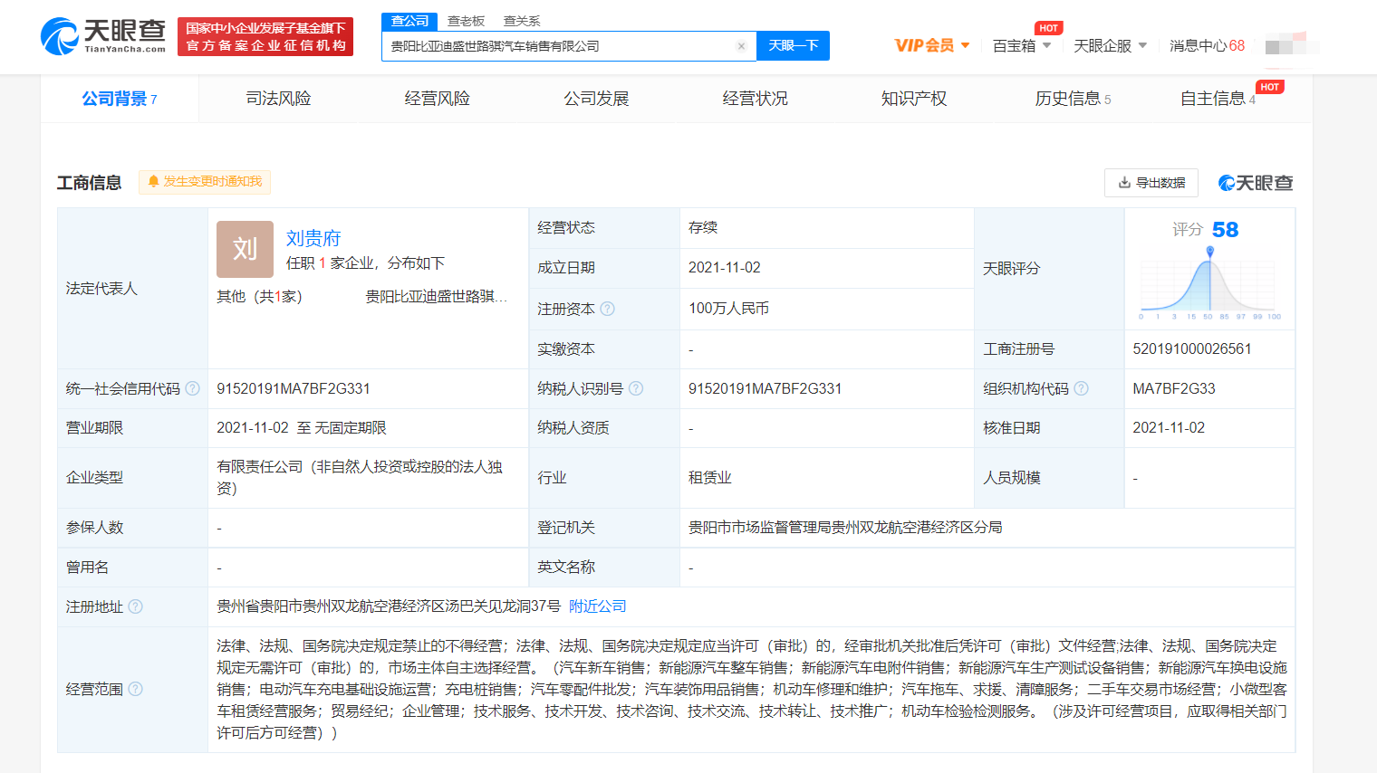Click the 组织机构代码 value MA7BF2G33
The width and height of the screenshot is (1377, 773).
tap(1174, 388)
